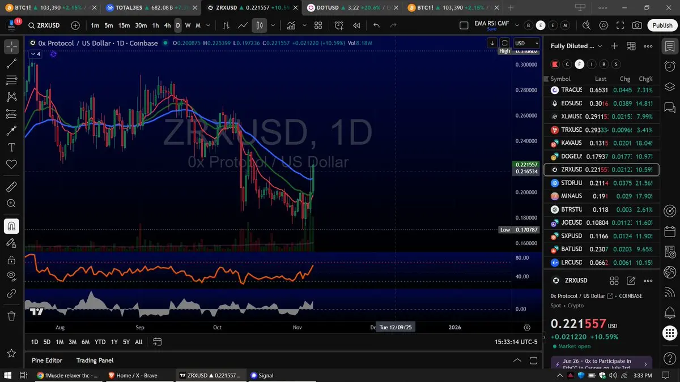Open the chart patterns tool

pos(11,97)
